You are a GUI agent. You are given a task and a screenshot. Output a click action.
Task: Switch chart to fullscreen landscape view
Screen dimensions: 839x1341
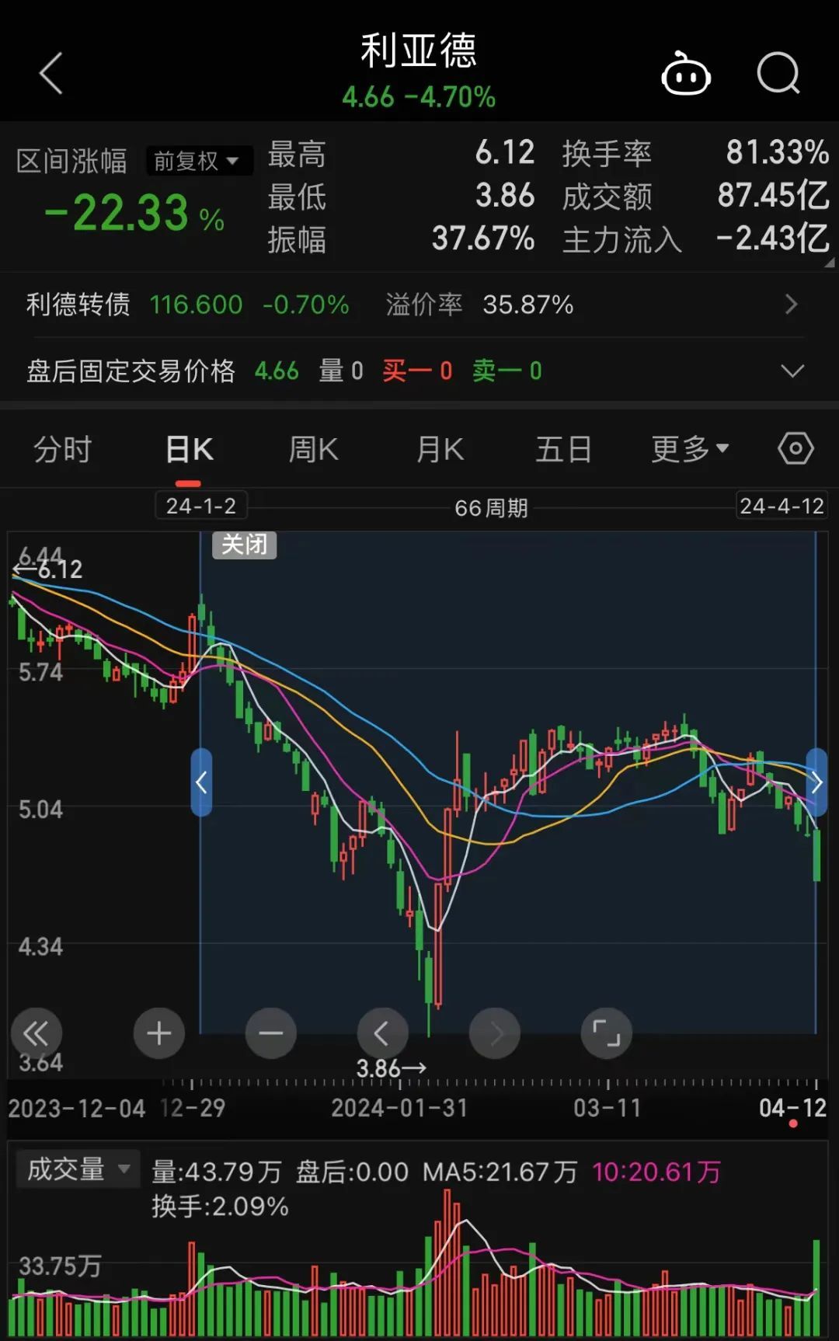[606, 1033]
